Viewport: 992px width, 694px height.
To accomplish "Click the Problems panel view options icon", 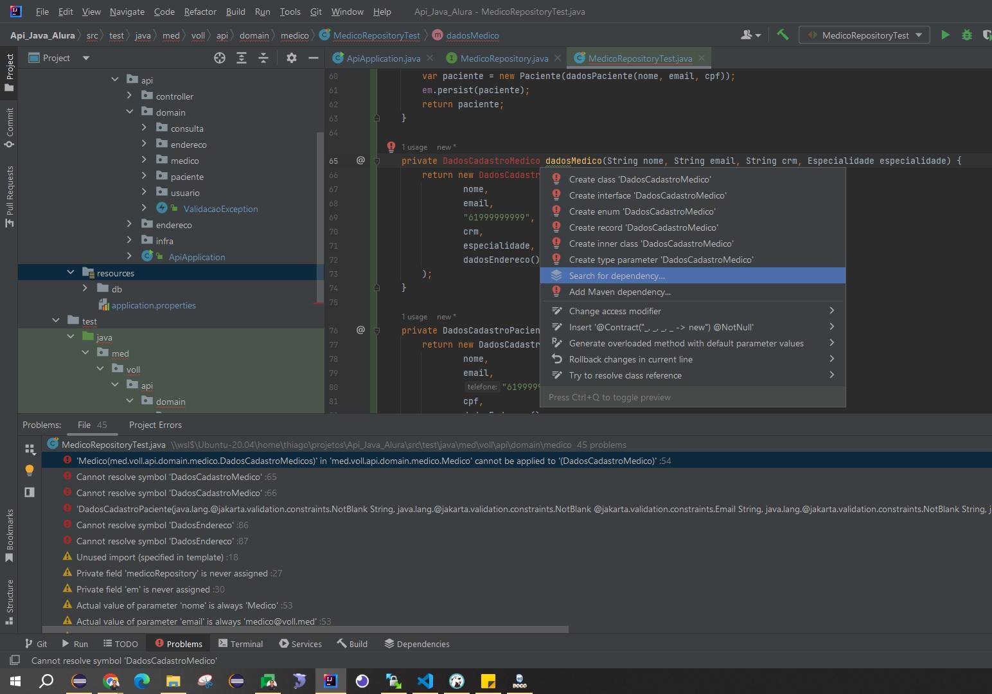I will point(30,449).
